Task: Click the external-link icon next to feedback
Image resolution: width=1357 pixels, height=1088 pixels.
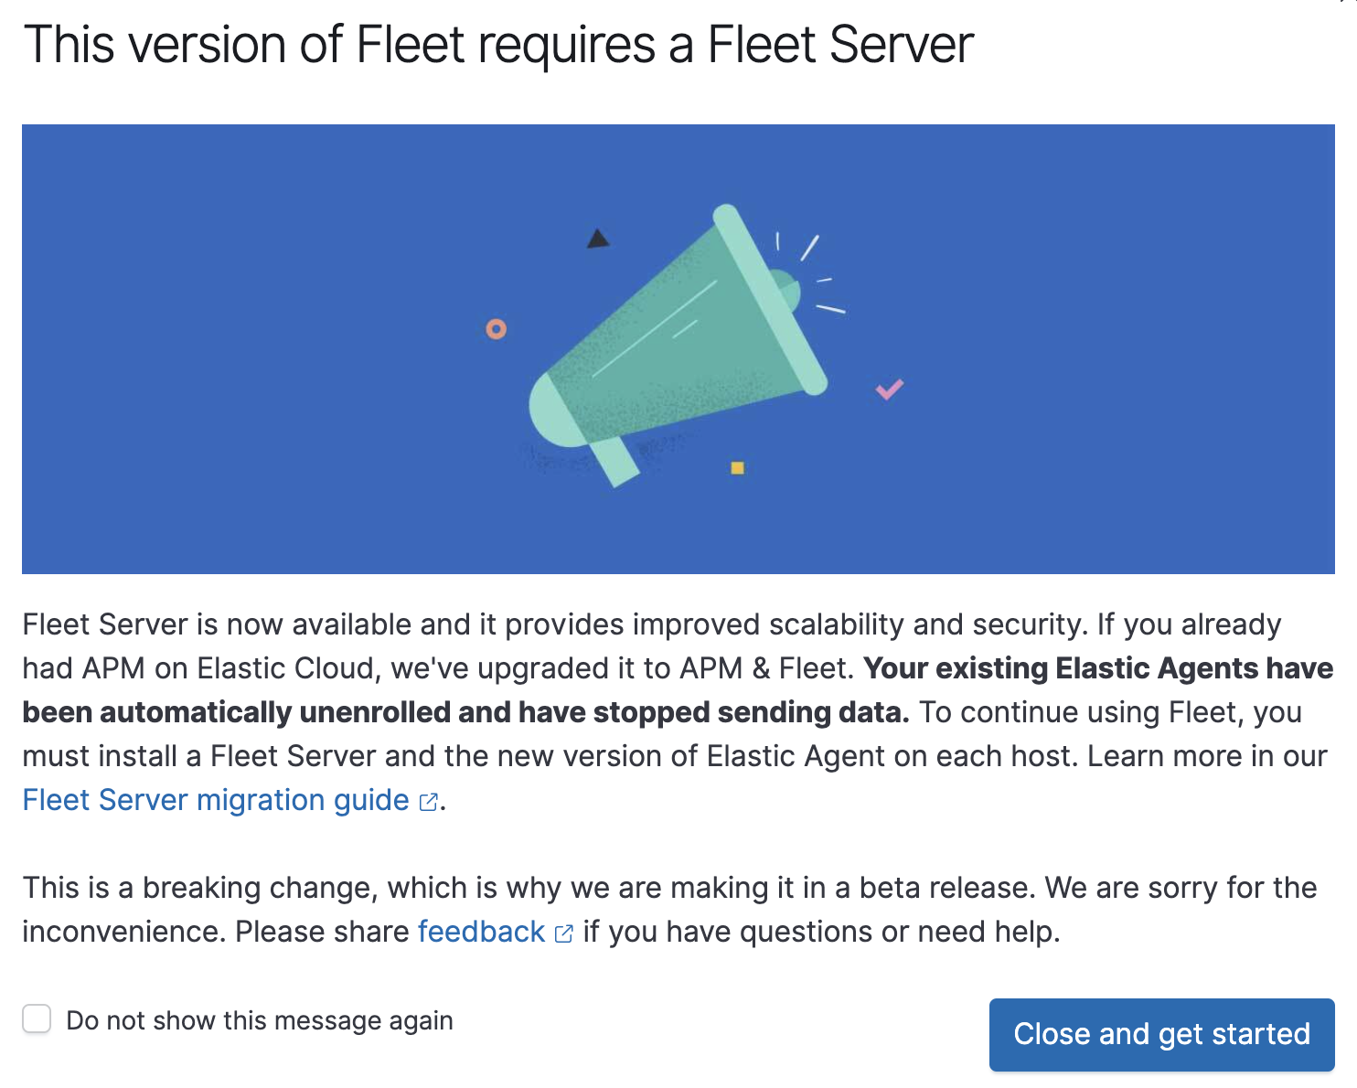Action: 564,933
